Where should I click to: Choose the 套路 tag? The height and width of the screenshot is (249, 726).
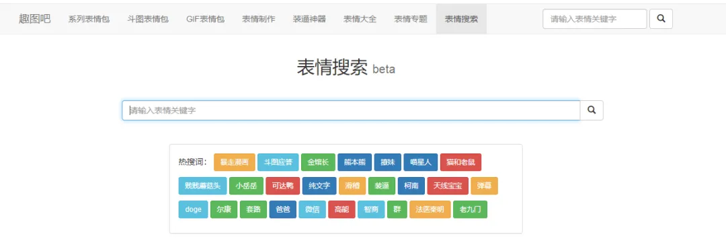point(253,209)
